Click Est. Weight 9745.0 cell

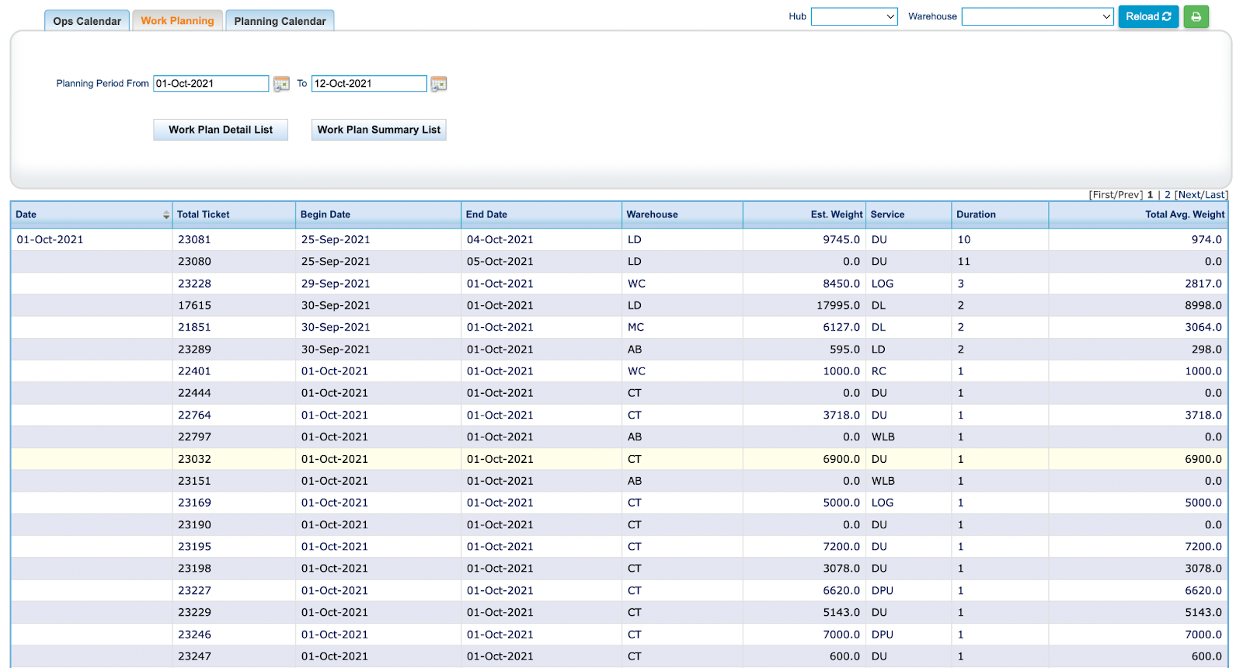coord(841,240)
